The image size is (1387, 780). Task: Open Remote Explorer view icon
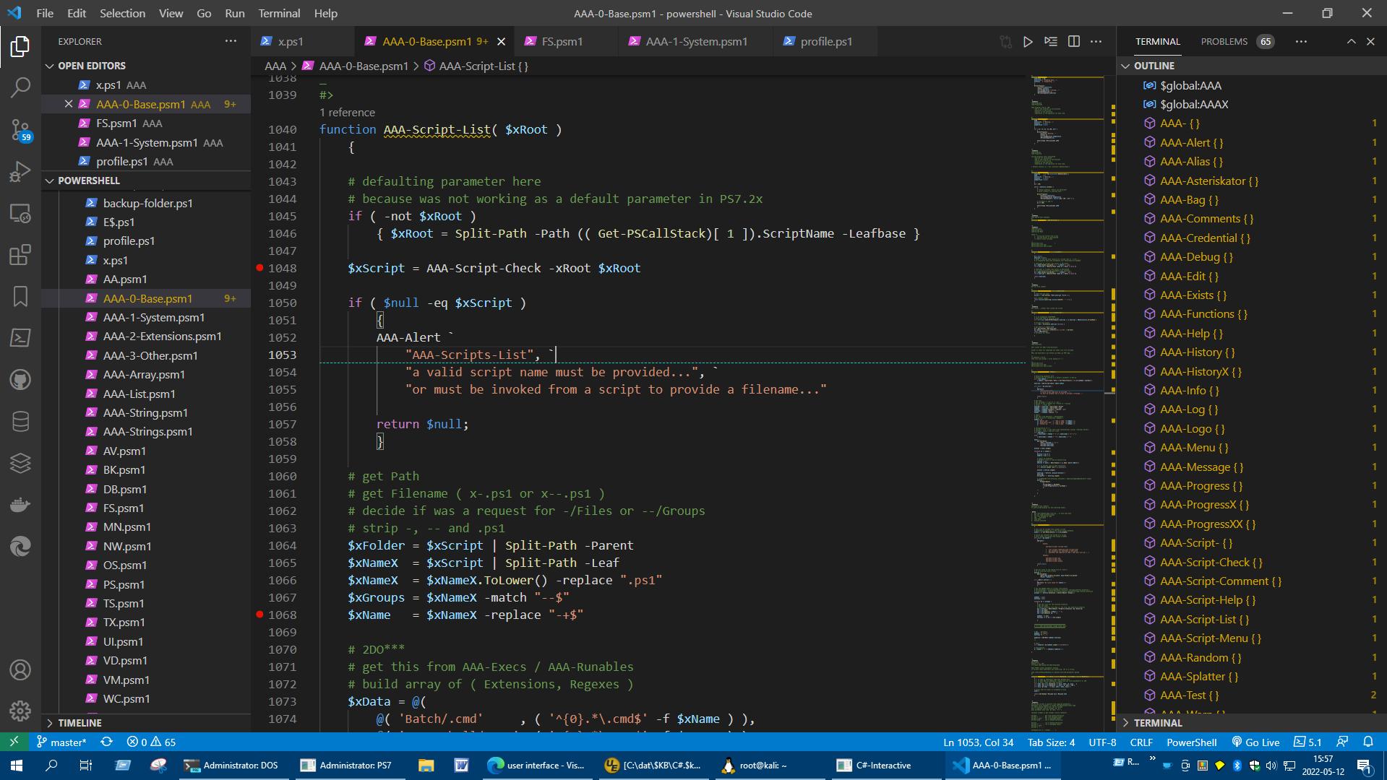point(20,214)
